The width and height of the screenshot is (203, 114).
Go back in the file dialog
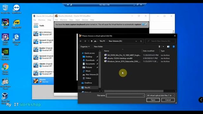(81, 41)
